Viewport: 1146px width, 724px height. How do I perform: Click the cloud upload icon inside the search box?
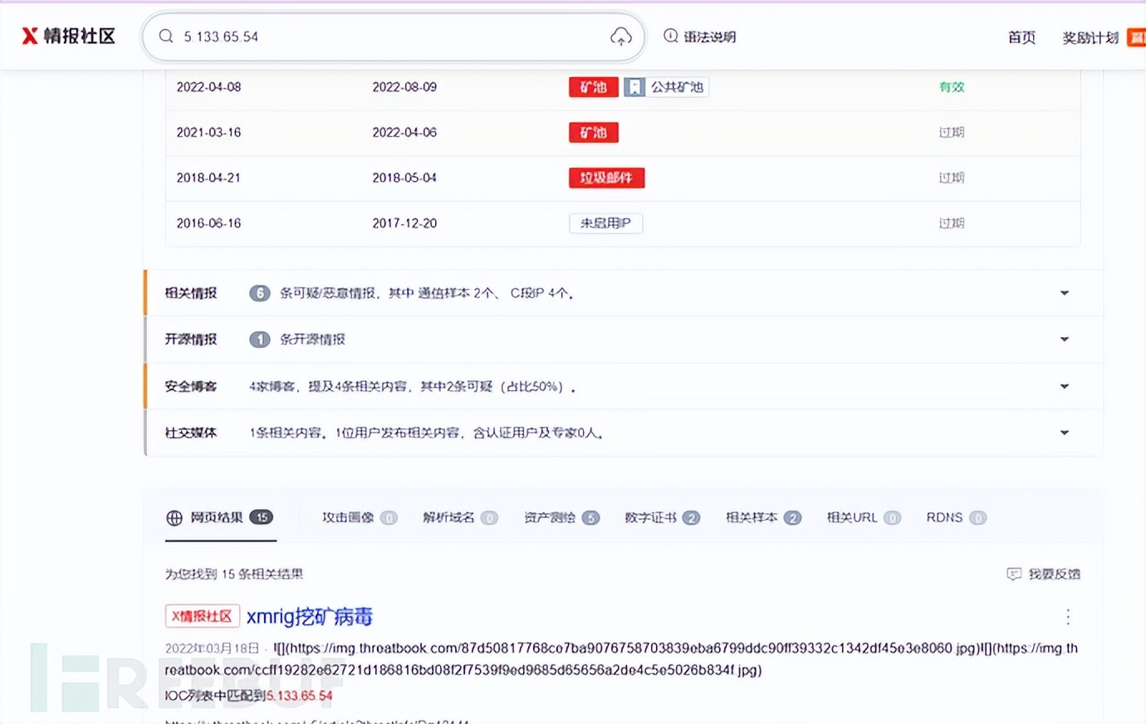[621, 37]
